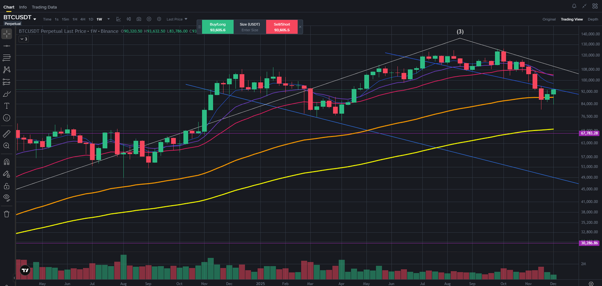Click the drag handle of the order panel
The image size is (602, 286).
(200, 27)
